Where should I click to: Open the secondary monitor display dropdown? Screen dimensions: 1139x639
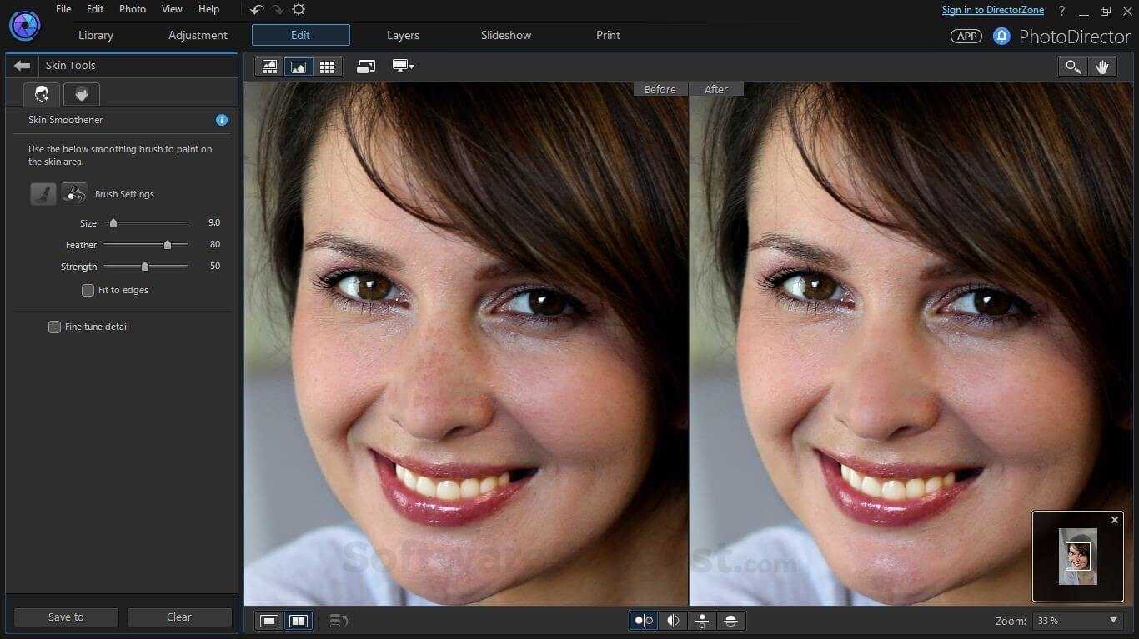(x=400, y=66)
